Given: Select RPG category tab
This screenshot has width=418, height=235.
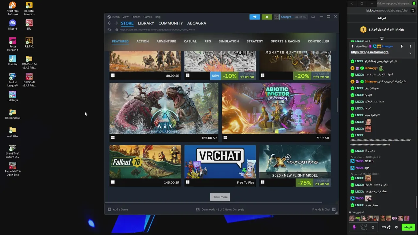Looking at the screenshot, I should point(208,41).
